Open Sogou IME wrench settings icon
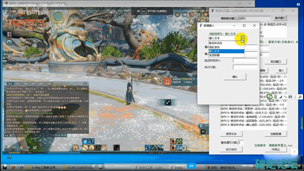This screenshot has width=304, height=171. coord(300,97)
